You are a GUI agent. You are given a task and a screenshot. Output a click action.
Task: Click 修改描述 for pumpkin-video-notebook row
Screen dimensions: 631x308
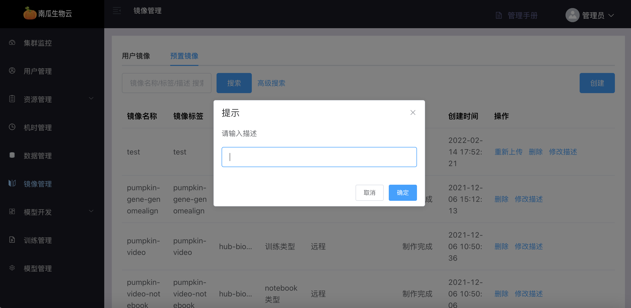[x=529, y=294]
